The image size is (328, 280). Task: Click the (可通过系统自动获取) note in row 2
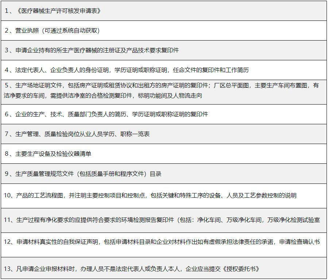pyautogui.click(x=71, y=31)
